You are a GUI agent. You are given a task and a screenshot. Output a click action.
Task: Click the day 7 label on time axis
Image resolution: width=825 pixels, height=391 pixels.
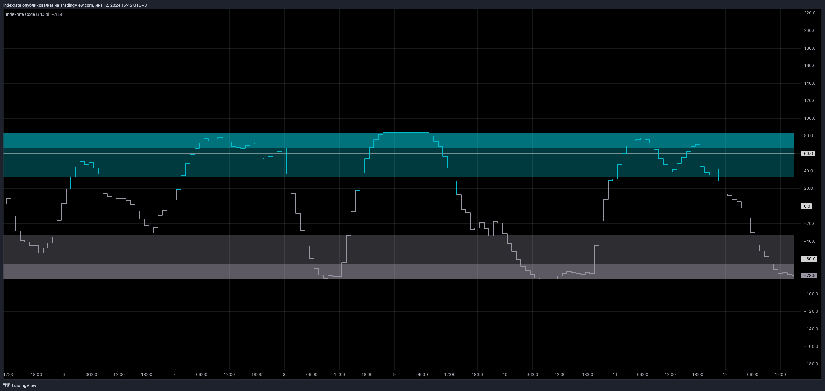point(174,375)
